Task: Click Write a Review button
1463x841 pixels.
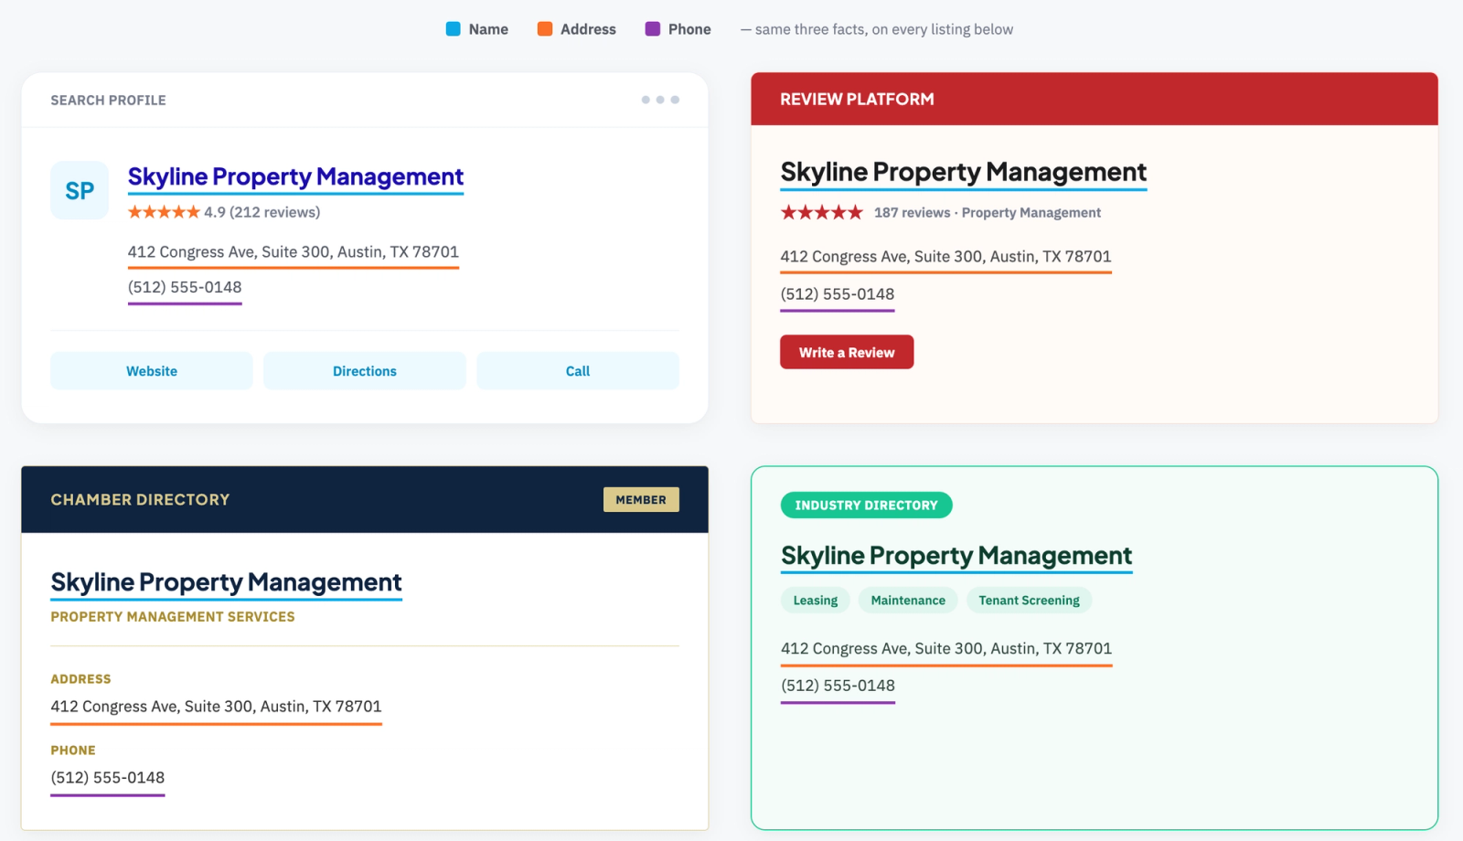Action: pyautogui.click(x=847, y=353)
